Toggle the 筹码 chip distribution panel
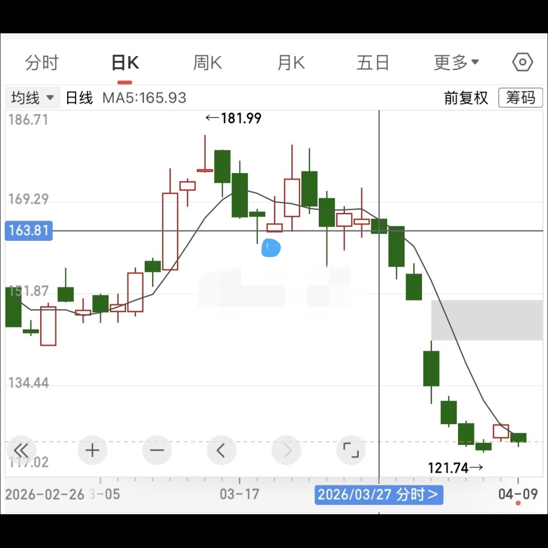This screenshot has height=548, width=548. pos(520,97)
